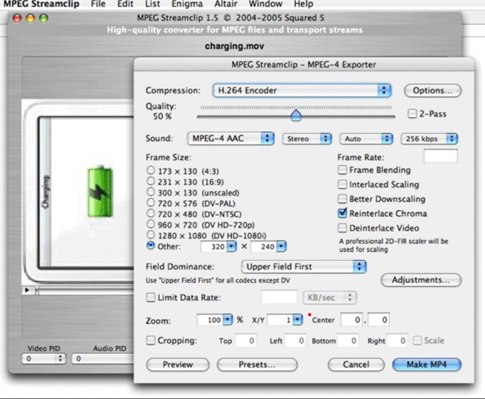The height and width of the screenshot is (399, 485).
Task: Click the Frame Rate input field
Action: click(441, 156)
